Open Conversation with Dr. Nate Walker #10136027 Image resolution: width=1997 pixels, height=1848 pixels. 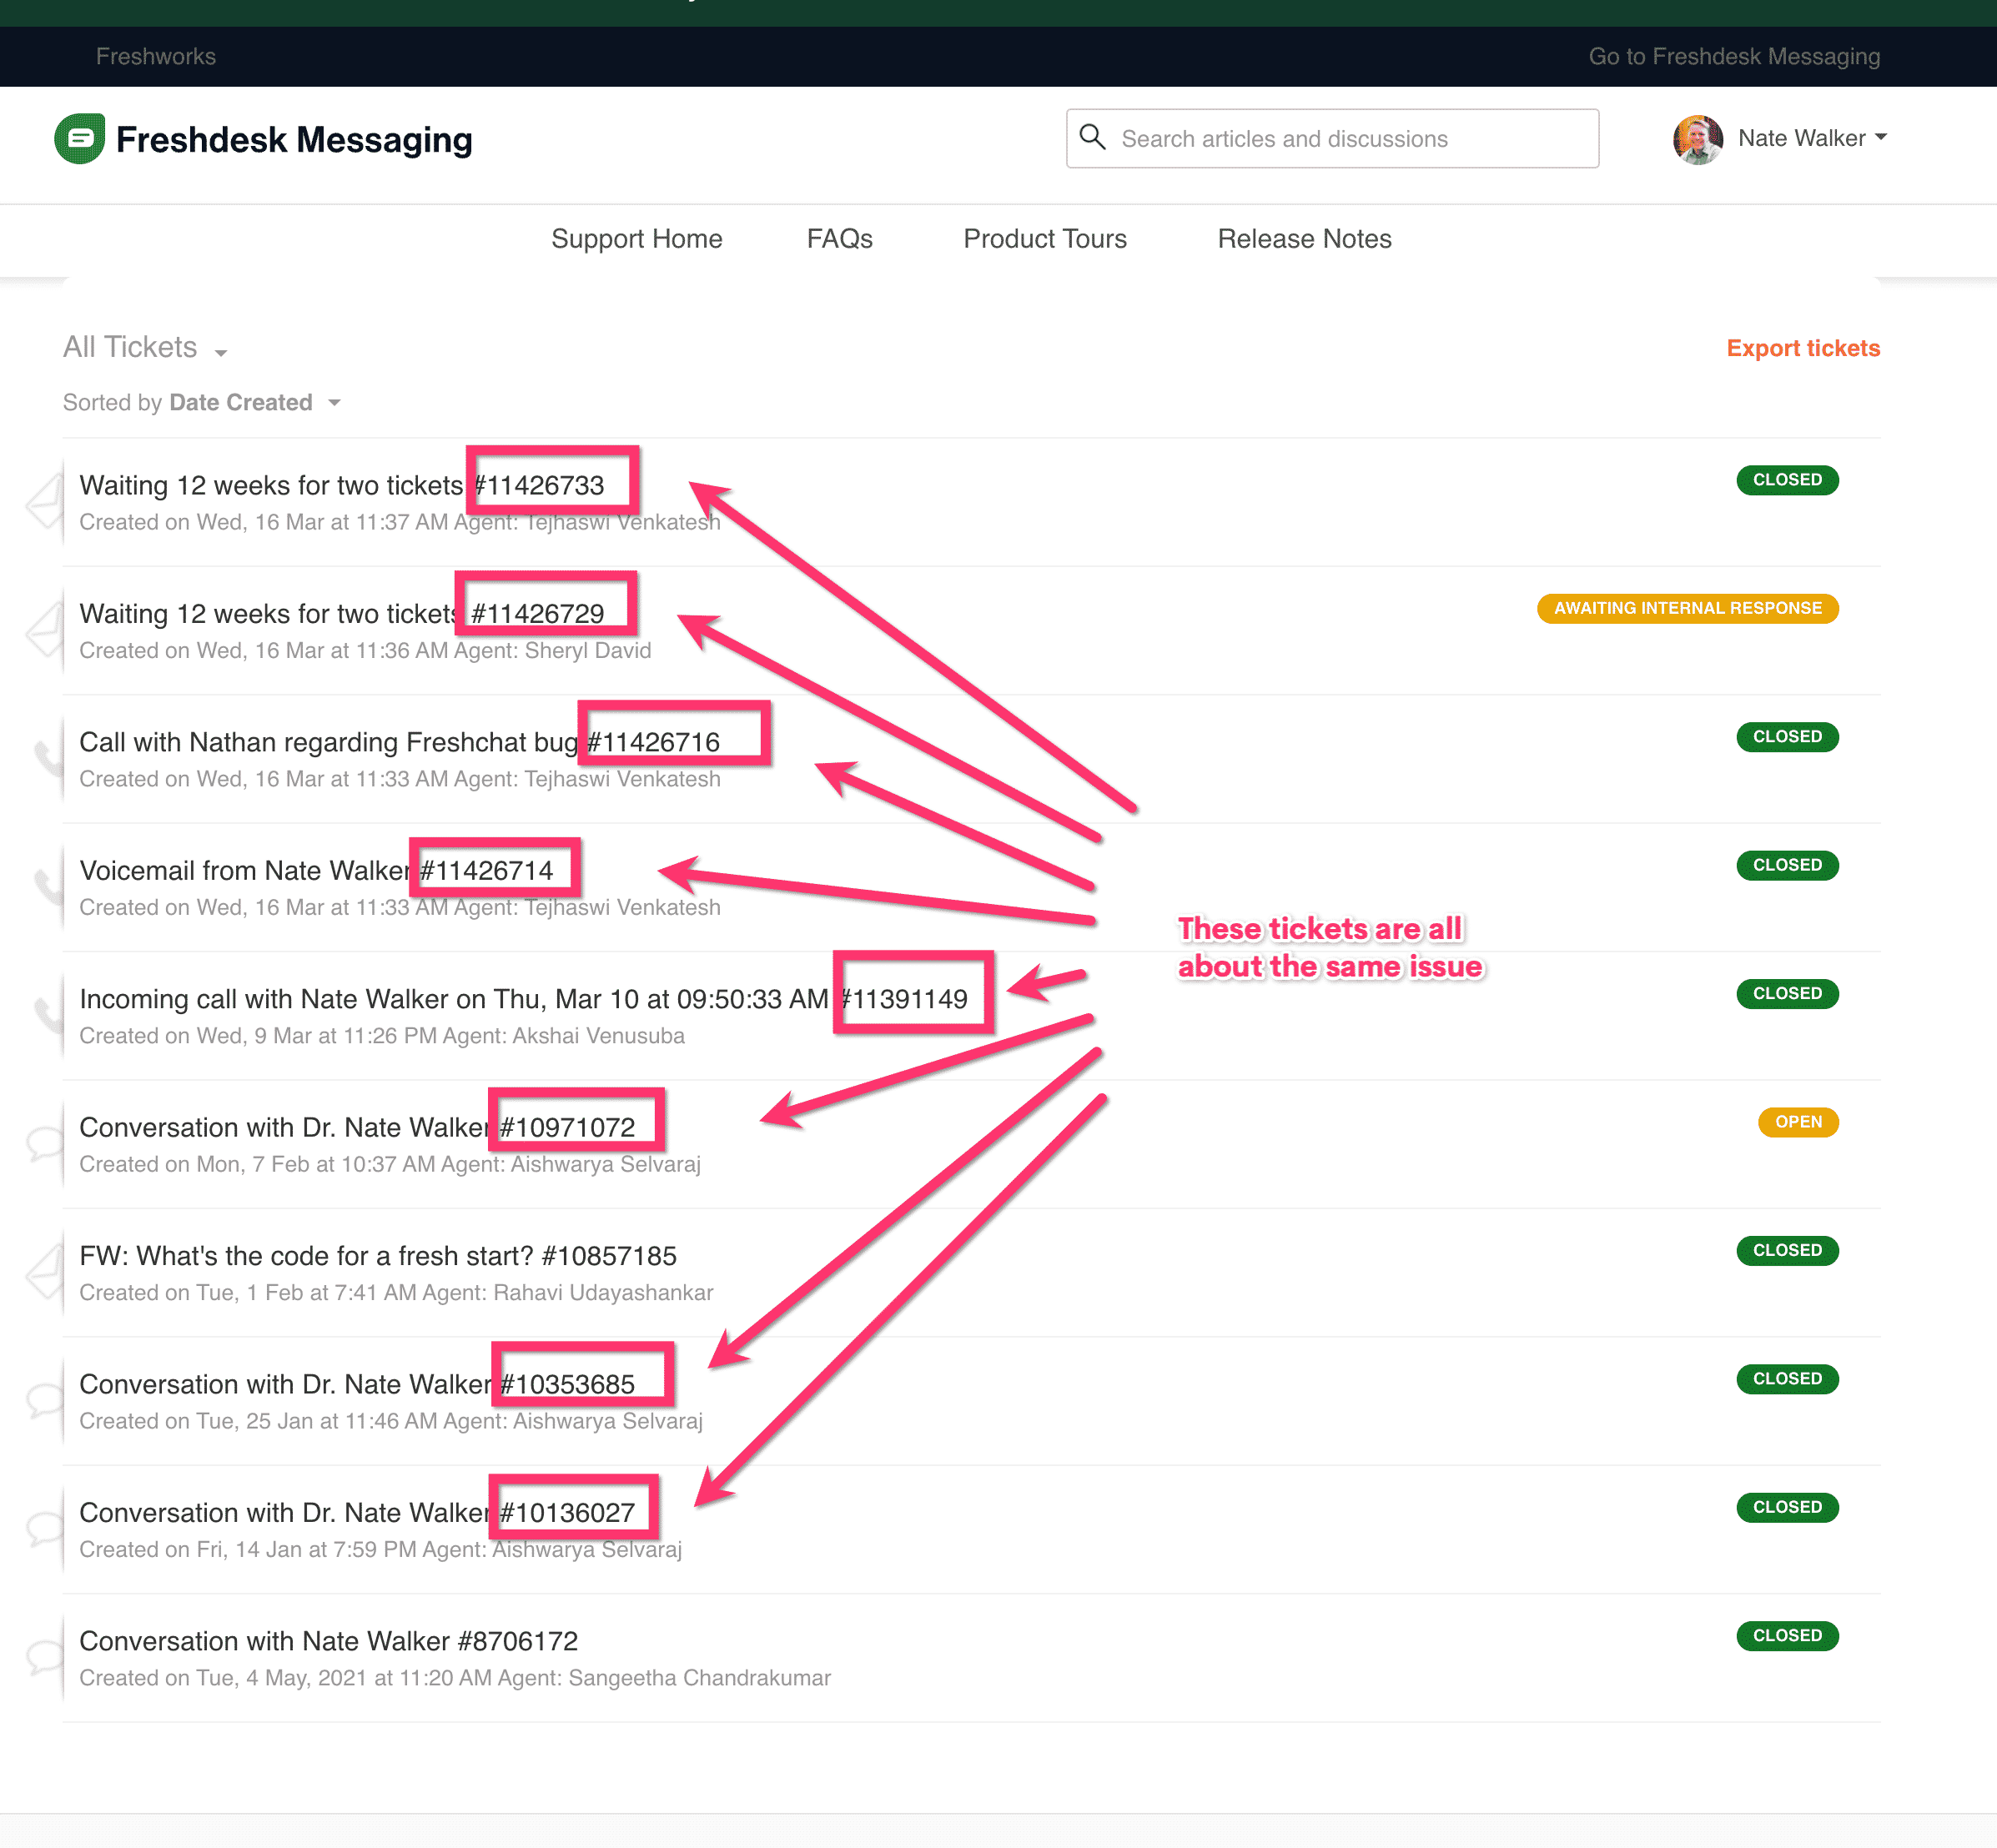point(357,1513)
